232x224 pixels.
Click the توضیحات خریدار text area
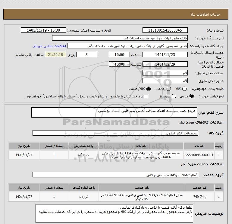[114, 213]
